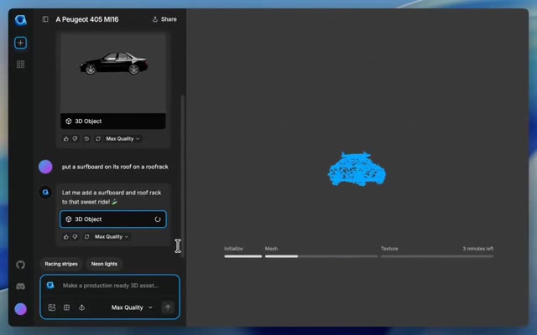Expand Max Quality dropdown in prompt box
The width and height of the screenshot is (537, 335).
pos(133,307)
